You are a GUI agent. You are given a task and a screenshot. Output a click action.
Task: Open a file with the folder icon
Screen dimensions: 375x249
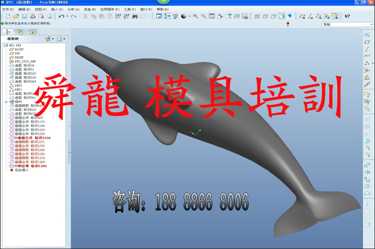click(16, 16)
